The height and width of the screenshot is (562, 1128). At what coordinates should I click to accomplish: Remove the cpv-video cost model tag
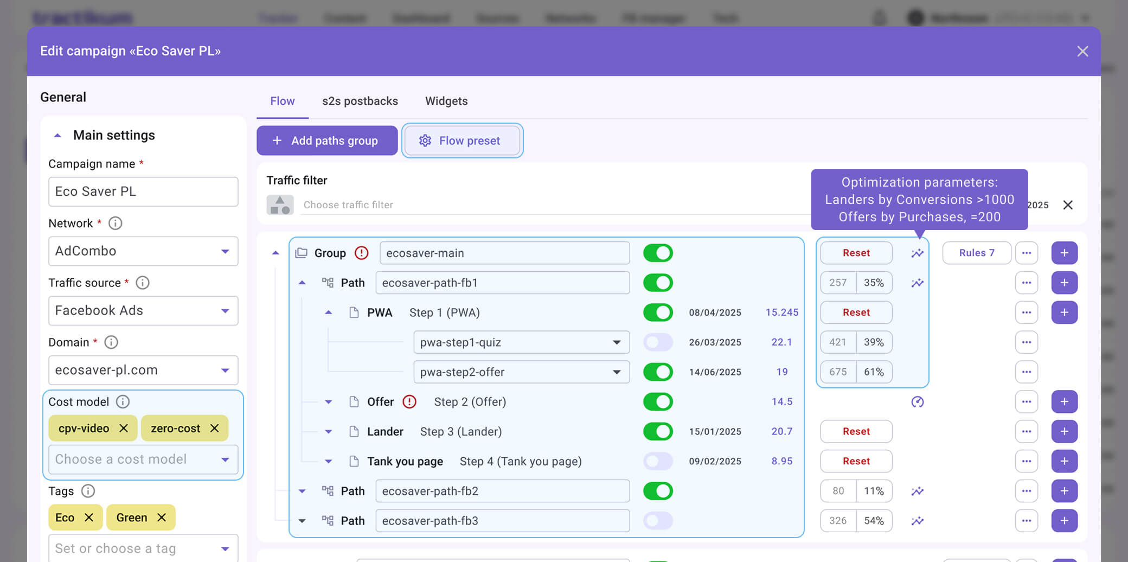point(124,429)
